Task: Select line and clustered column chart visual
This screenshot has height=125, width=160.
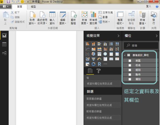Action: [x=111, y=49]
